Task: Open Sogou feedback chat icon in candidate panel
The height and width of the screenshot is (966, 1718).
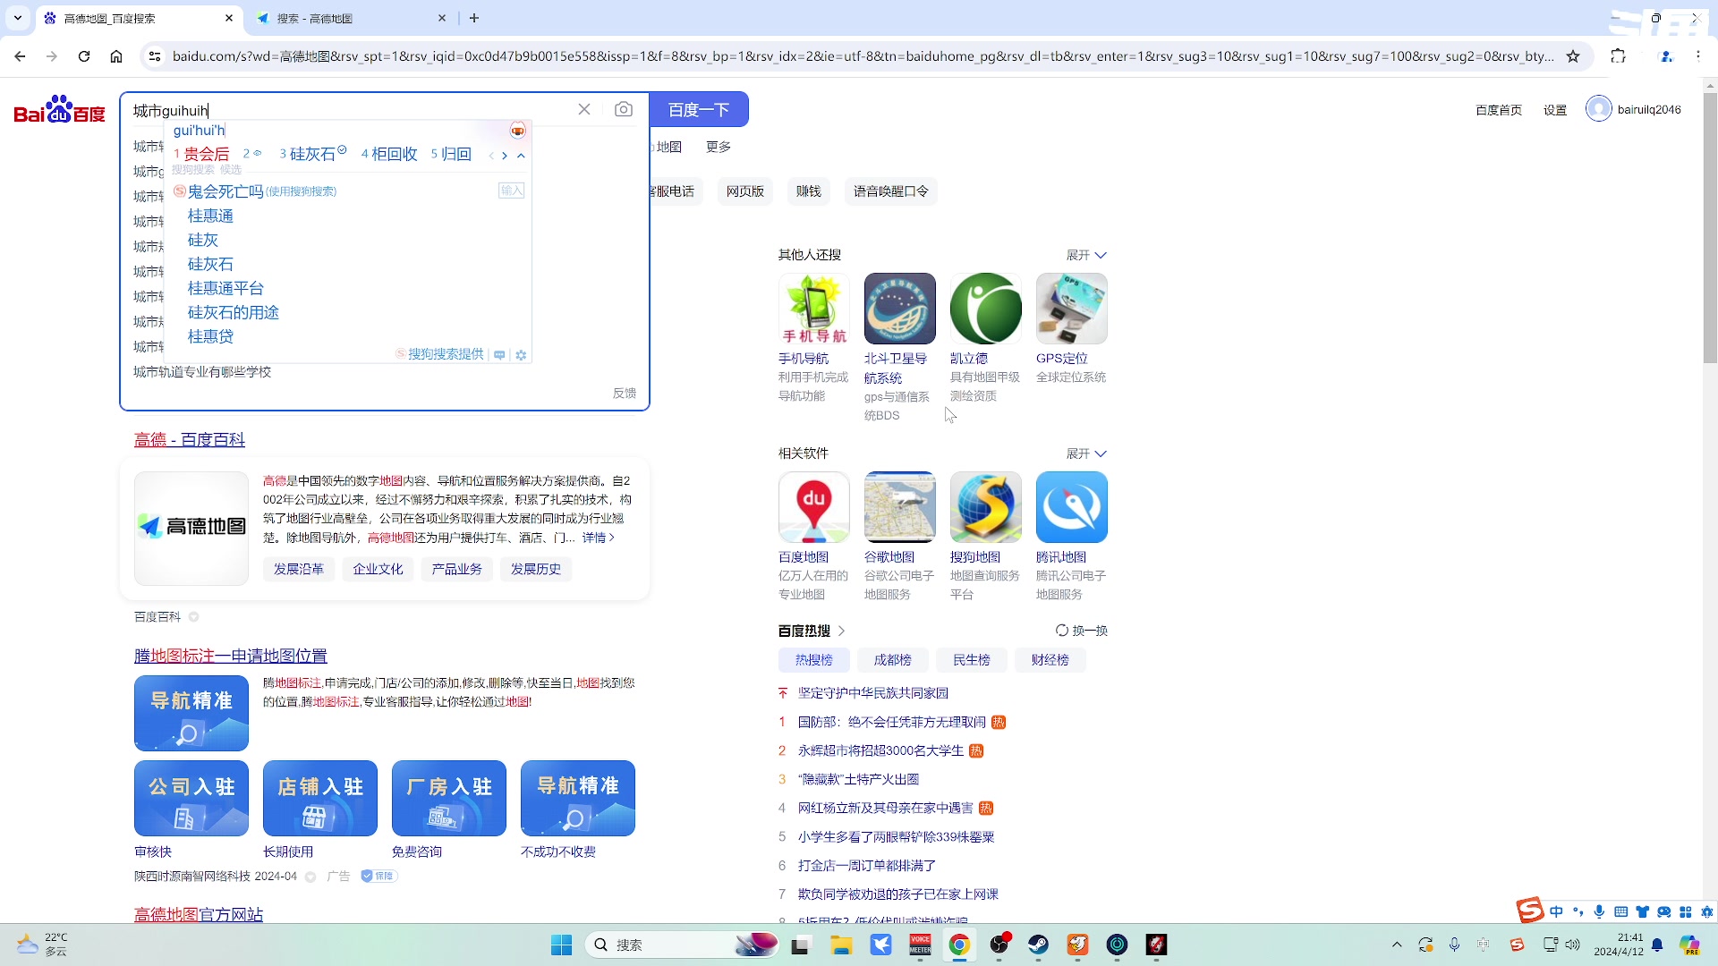Action: click(x=499, y=355)
